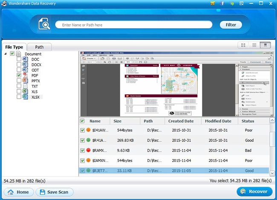
Task: Enable the ODT checkbox
Action: point(19,70)
